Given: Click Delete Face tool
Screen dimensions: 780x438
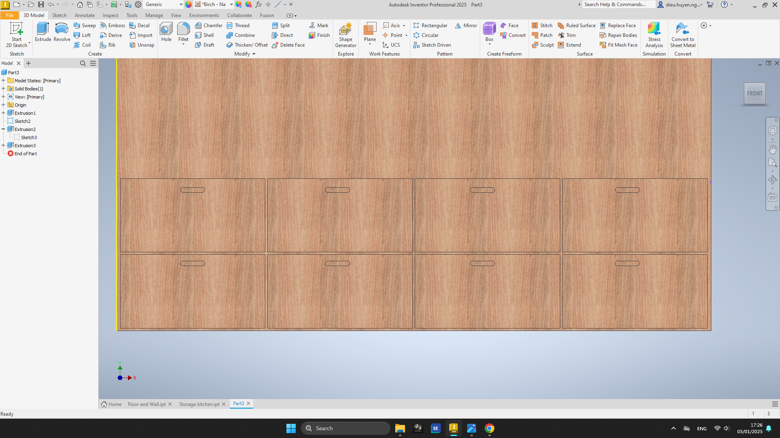Looking at the screenshot, I should click(x=288, y=45).
